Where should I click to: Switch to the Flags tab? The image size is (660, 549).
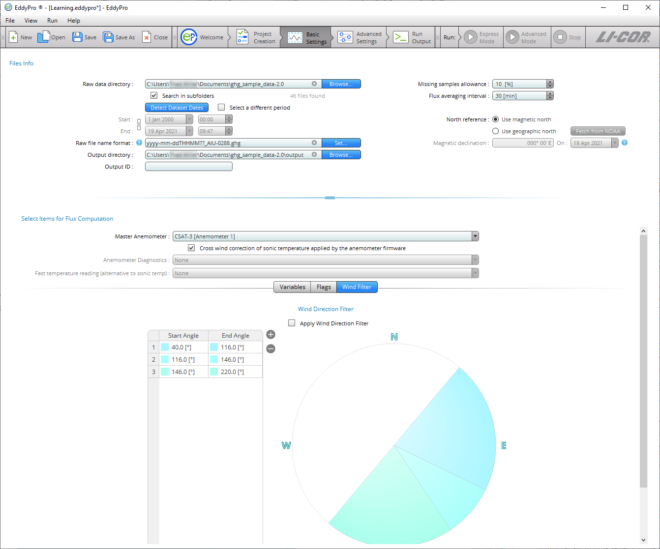click(x=324, y=287)
